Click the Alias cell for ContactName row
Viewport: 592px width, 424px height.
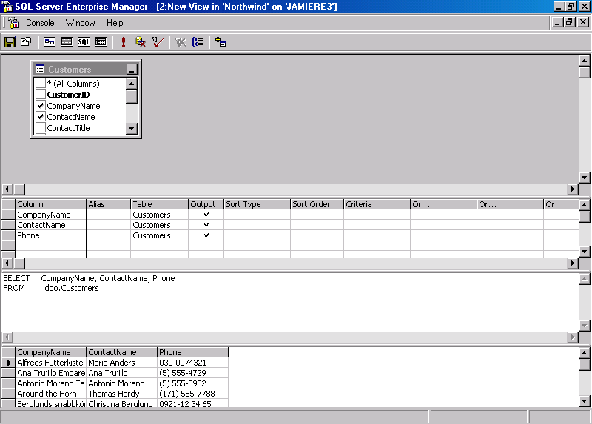point(108,225)
